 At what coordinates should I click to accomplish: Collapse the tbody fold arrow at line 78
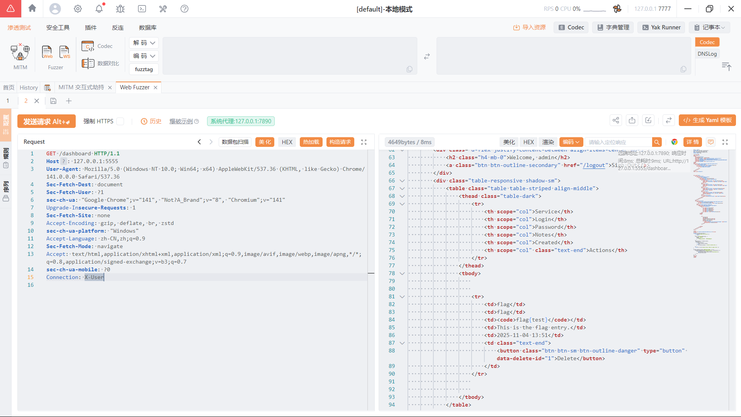click(x=402, y=274)
